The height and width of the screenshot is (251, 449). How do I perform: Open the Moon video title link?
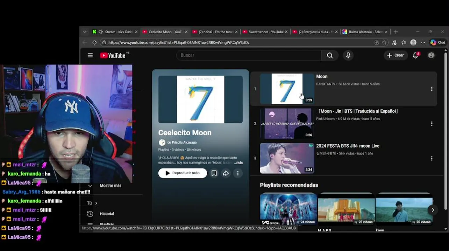(x=322, y=76)
